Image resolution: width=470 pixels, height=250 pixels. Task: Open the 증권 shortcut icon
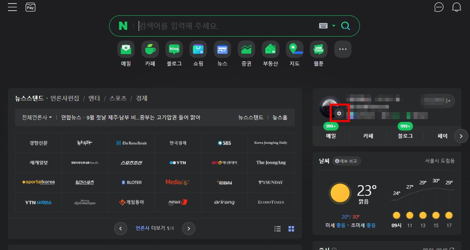click(x=246, y=49)
